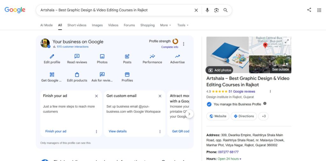Dismiss the Finish your ad card
The width and height of the screenshot is (326, 161).
[x=96, y=96]
